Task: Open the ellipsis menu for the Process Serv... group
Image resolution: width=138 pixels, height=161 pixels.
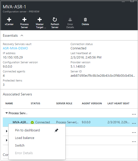Action: click(x=134, y=114)
